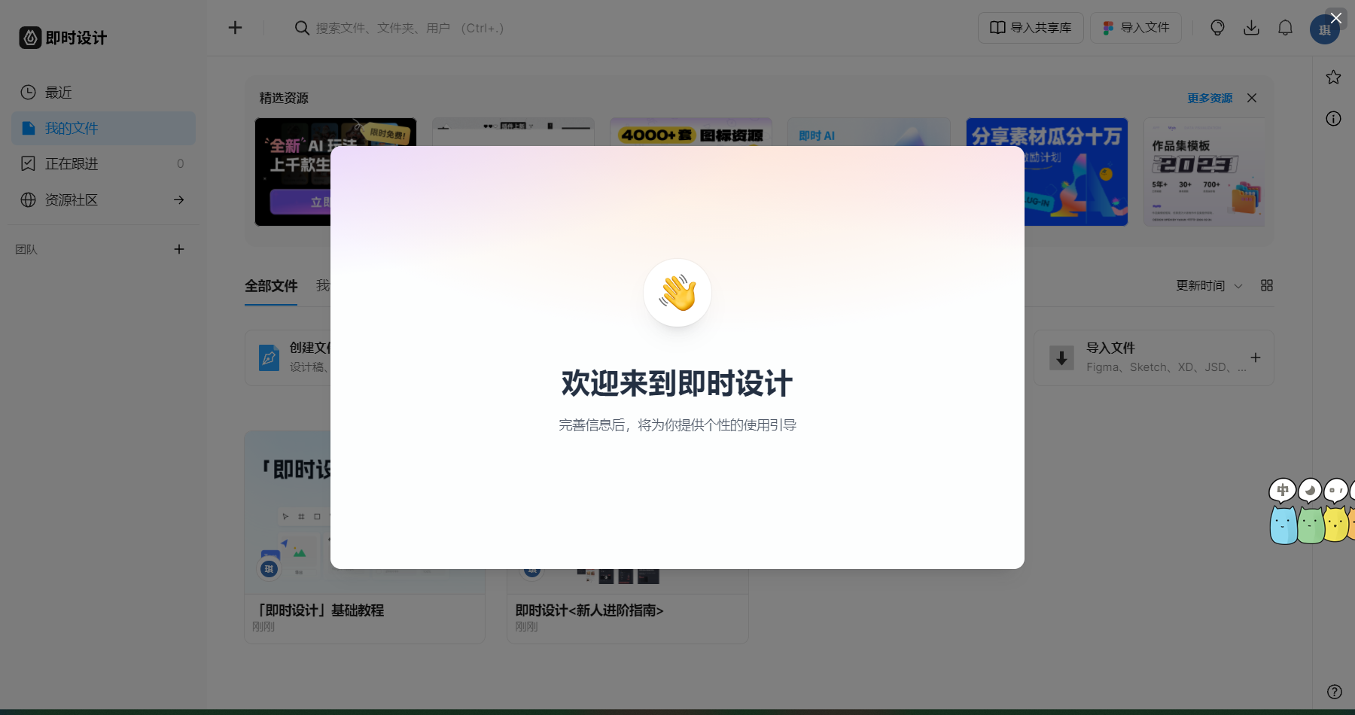Open the user avatar menu
Image resolution: width=1355 pixels, height=715 pixels.
pos(1324,30)
